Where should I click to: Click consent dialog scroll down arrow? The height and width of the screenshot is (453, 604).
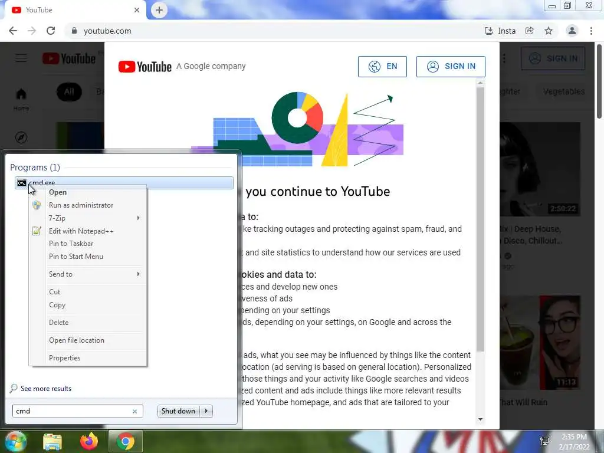click(x=480, y=419)
